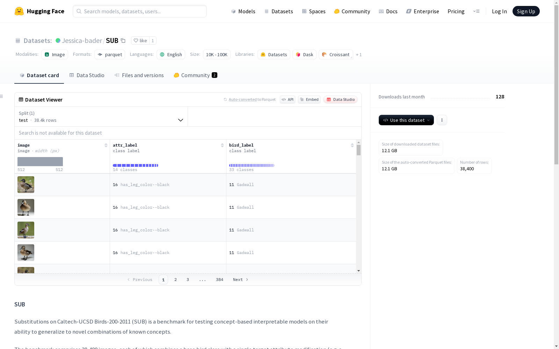Open the fourth Gadwall bird thumbnail
The image size is (559, 349).
26,253
